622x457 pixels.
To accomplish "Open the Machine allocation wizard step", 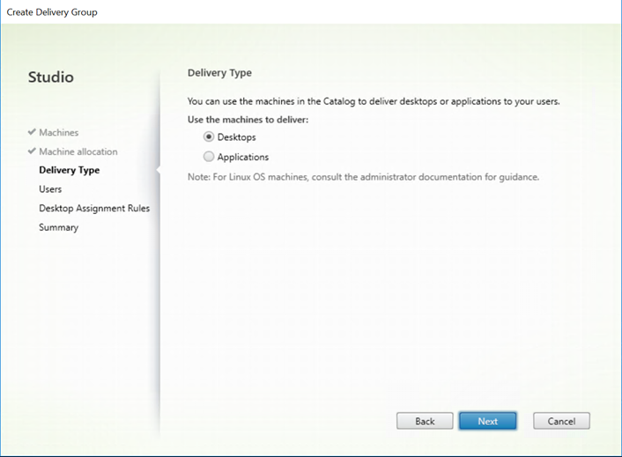I will pyautogui.click(x=78, y=151).
